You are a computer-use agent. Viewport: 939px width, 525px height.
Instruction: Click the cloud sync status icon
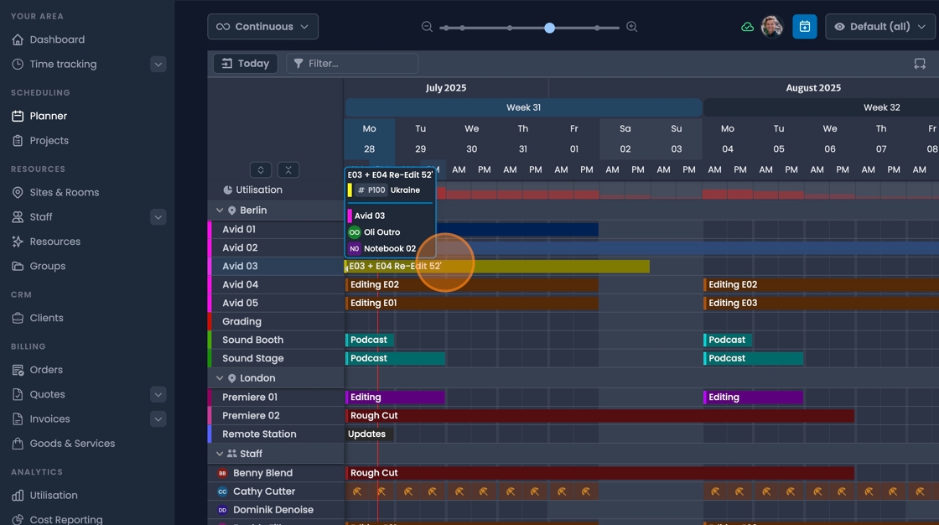click(747, 26)
